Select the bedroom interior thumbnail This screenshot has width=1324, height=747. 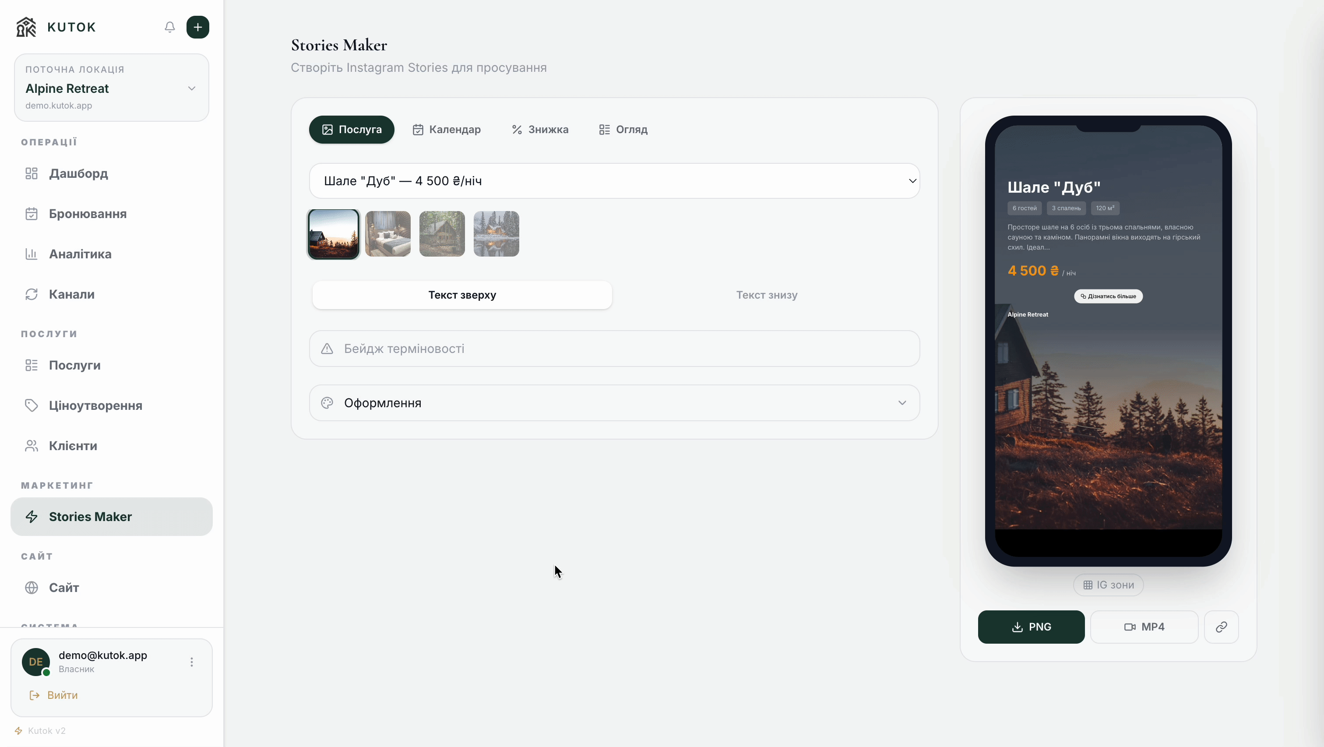[388, 234]
